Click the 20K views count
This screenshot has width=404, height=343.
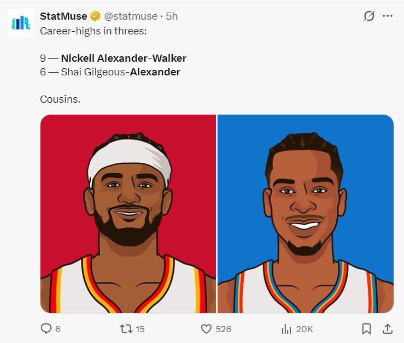(304, 329)
